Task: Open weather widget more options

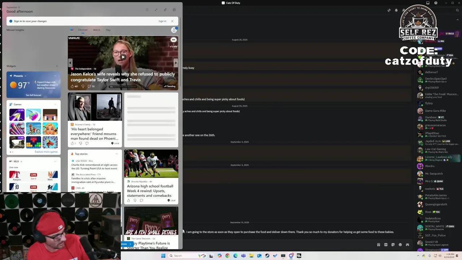Action: (55, 76)
